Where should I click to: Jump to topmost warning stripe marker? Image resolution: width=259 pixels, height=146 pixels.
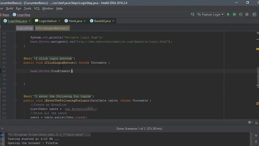pos(257,39)
